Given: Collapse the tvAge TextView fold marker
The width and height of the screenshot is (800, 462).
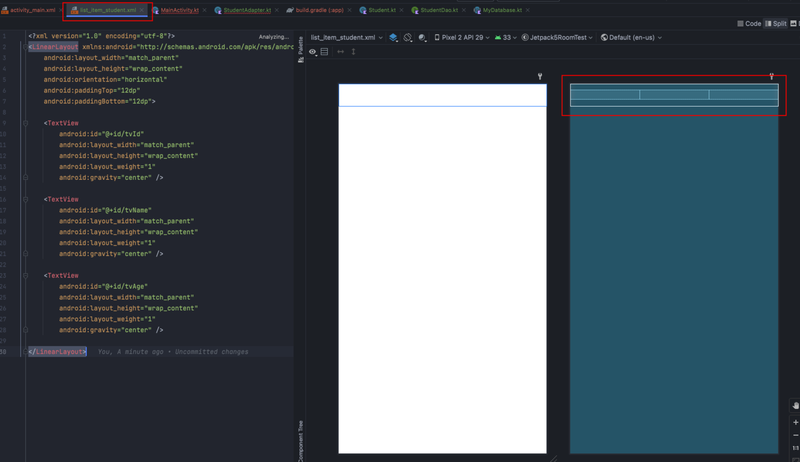Looking at the screenshot, I should pos(25,276).
